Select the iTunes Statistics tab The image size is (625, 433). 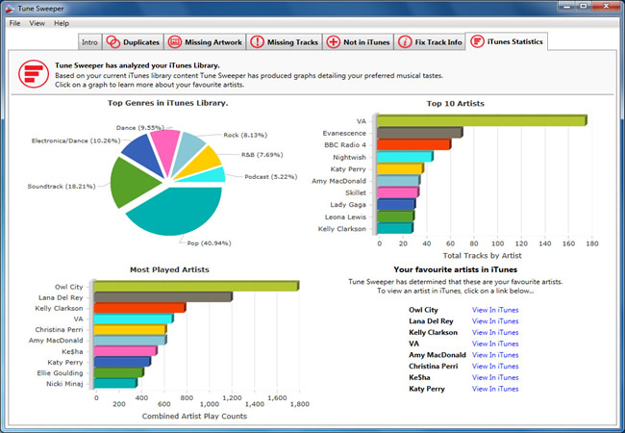click(507, 41)
